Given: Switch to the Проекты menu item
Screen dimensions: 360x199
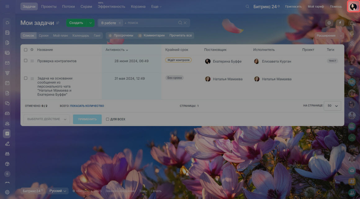Looking at the screenshot, I should 49,6.
